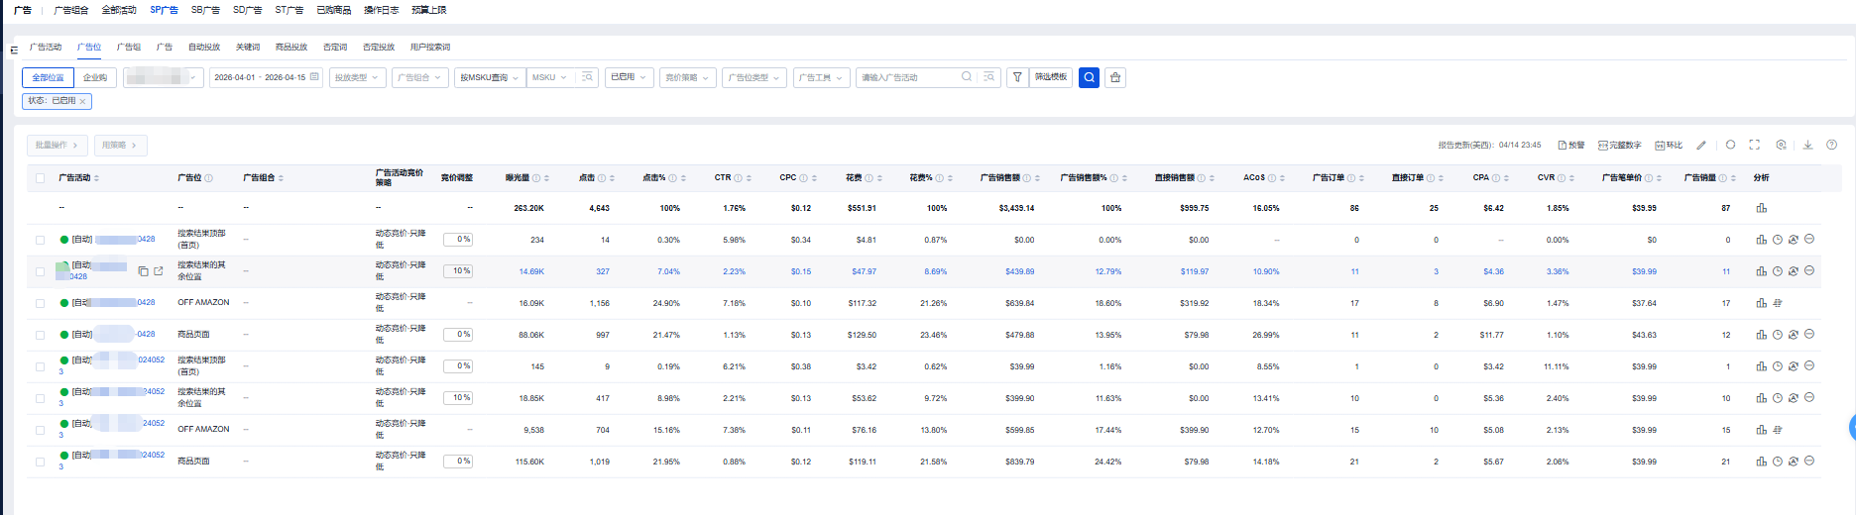Expand the 竞价策略 filter dropdown
Viewport: 1856px width, 515px height.
coord(687,77)
